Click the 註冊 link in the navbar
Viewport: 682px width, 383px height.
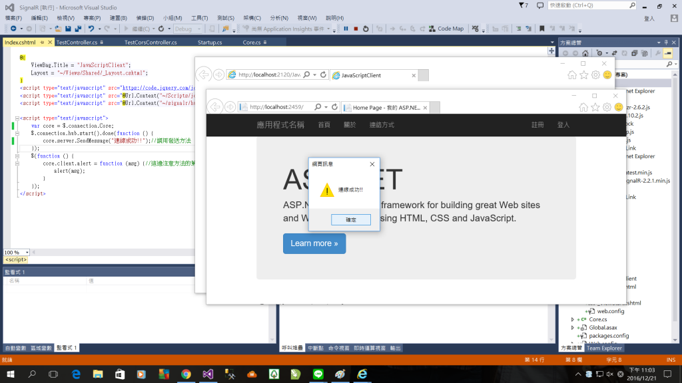click(537, 125)
